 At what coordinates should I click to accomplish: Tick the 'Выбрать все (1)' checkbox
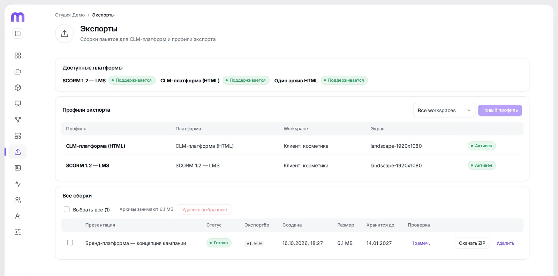click(x=67, y=209)
